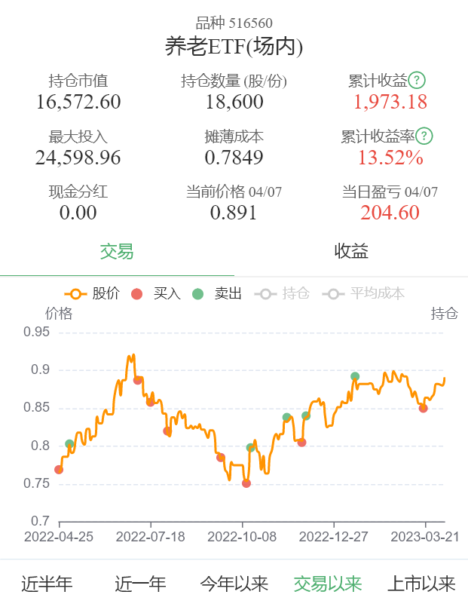Click the 当日盈亏 value 204.60
Image resolution: width=468 pixels, height=613 pixels.
point(390,213)
